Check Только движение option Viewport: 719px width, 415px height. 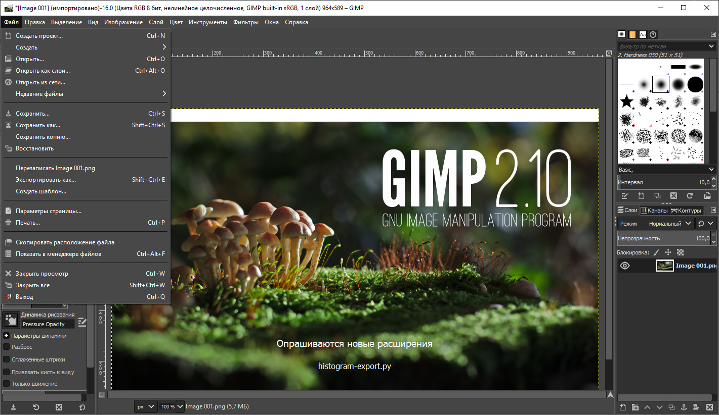pyautogui.click(x=7, y=384)
